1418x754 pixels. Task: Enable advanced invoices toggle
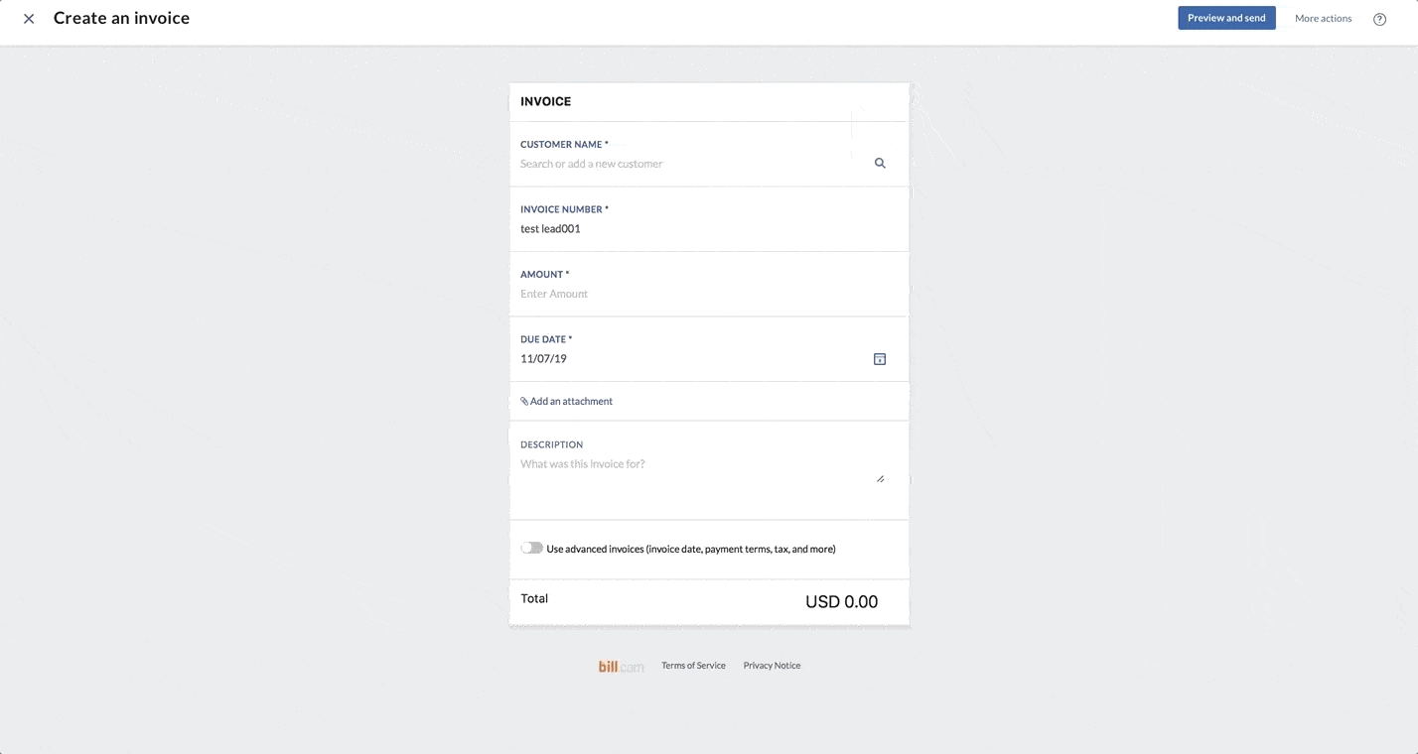point(531,548)
